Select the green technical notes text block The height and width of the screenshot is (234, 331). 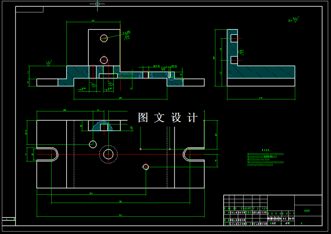(x=265, y=158)
